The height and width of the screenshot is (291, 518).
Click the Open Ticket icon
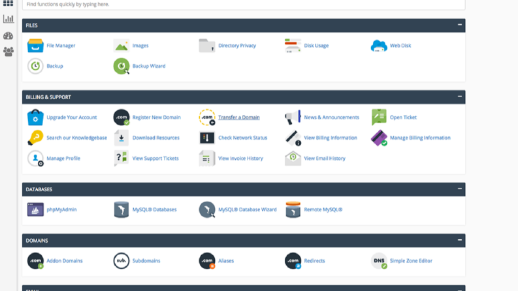point(379,117)
